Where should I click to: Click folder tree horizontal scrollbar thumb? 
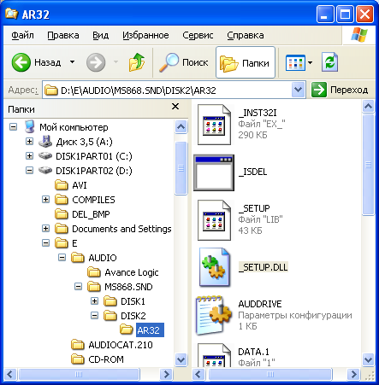79,374
